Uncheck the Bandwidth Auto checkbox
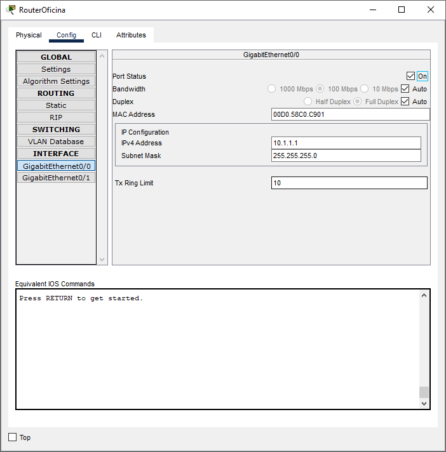446x452 pixels. tap(405, 89)
